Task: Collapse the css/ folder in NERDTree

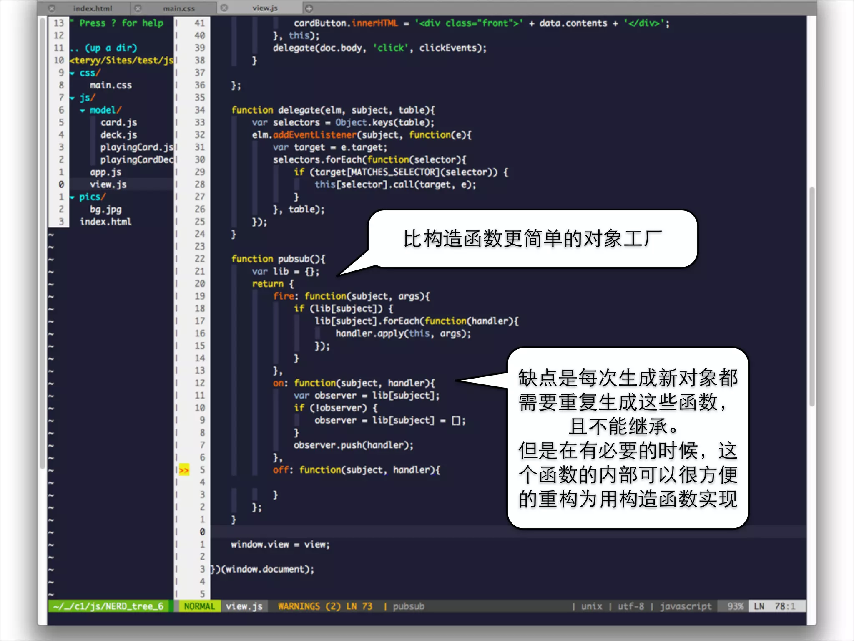Action: [72, 73]
